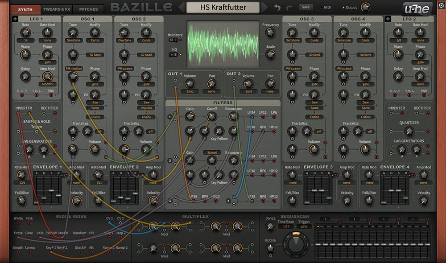Switch to the TWEAKS & FX tab

[x=57, y=9]
